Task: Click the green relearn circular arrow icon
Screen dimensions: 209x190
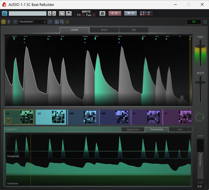Action: pos(200,117)
